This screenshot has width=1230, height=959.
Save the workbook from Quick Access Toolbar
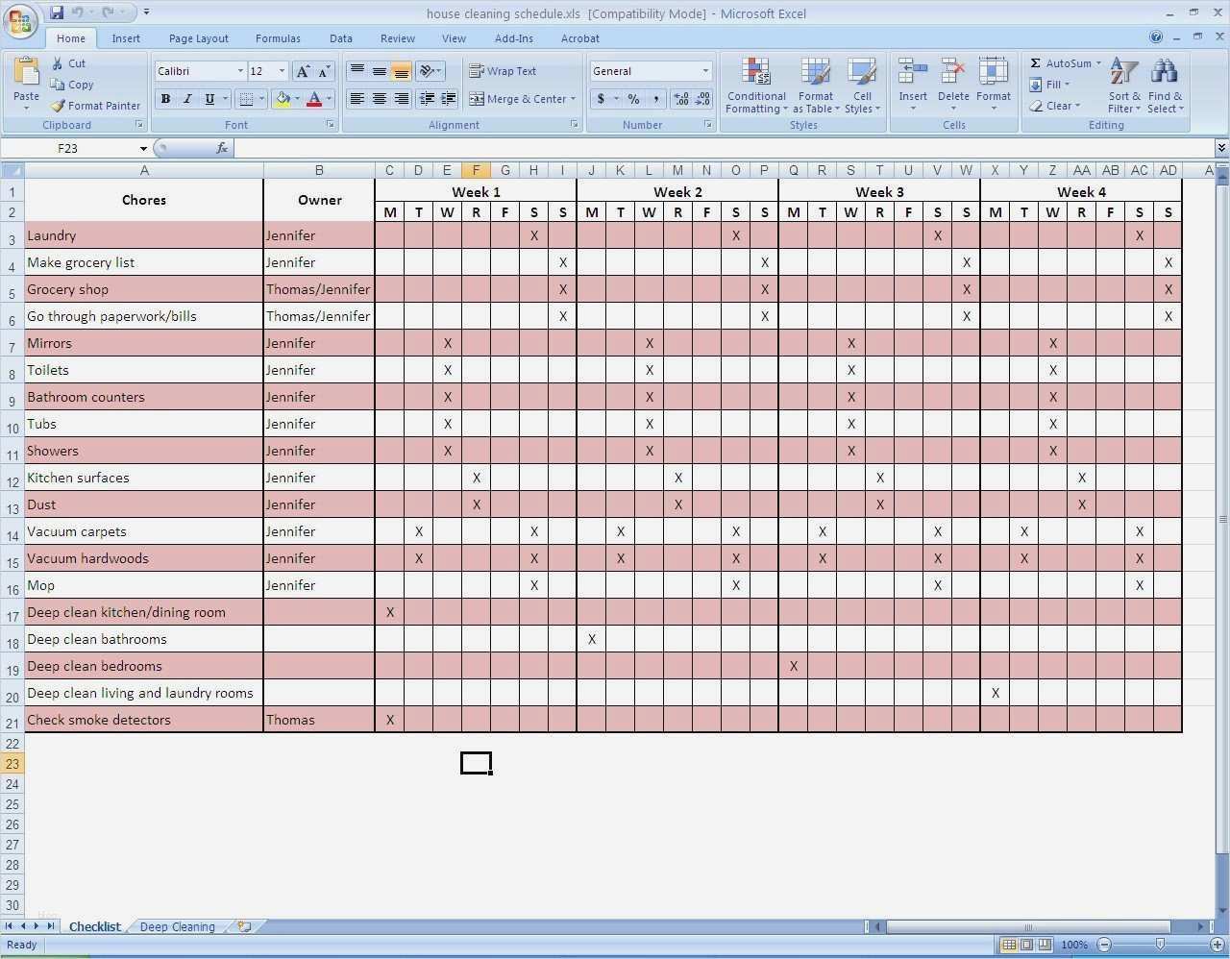[58, 12]
